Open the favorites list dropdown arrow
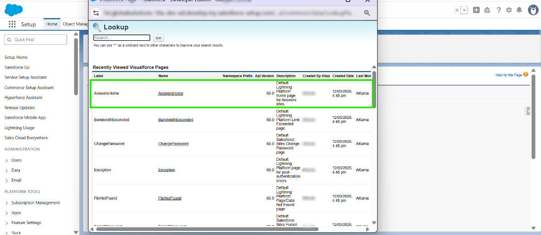This screenshot has width=541, height=235. 464,10
